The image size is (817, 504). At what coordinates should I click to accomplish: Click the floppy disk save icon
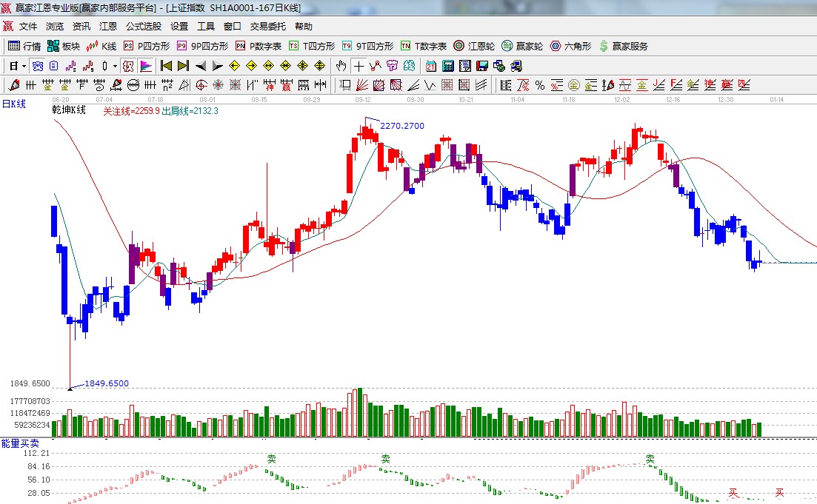(481, 66)
